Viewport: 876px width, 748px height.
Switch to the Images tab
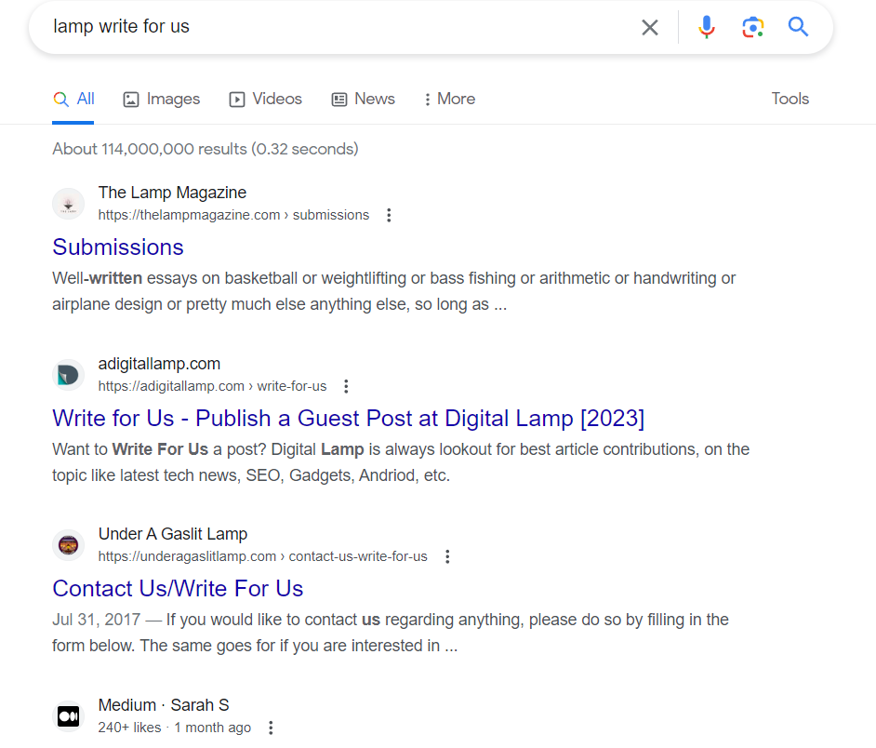tap(162, 99)
